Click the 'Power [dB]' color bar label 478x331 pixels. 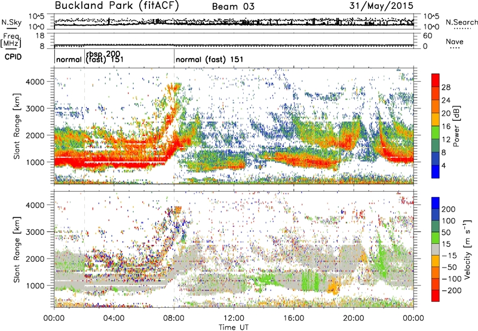pyautogui.click(x=456, y=126)
